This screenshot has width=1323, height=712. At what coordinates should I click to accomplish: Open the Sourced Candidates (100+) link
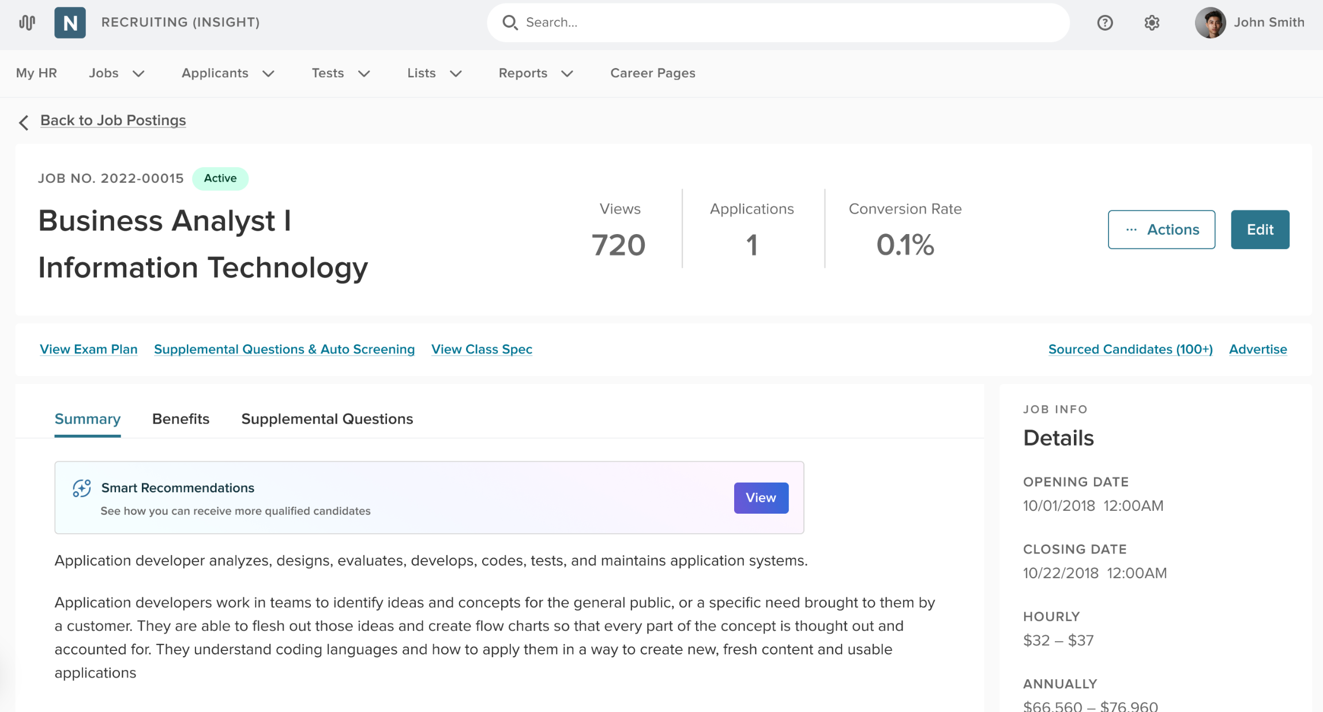(1130, 349)
